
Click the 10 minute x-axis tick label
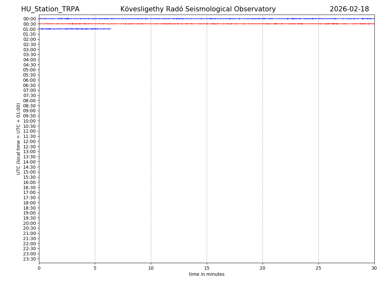151,268
